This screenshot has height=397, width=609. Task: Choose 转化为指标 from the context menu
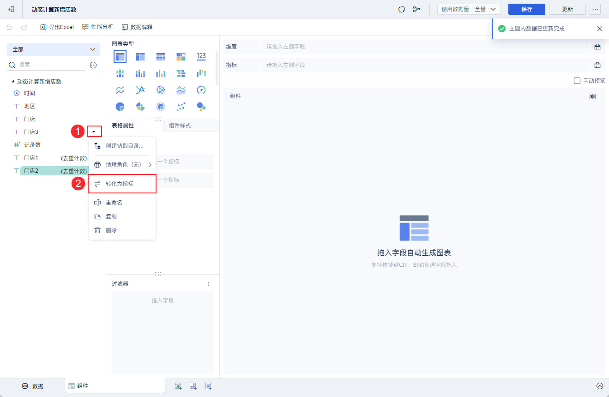click(122, 184)
